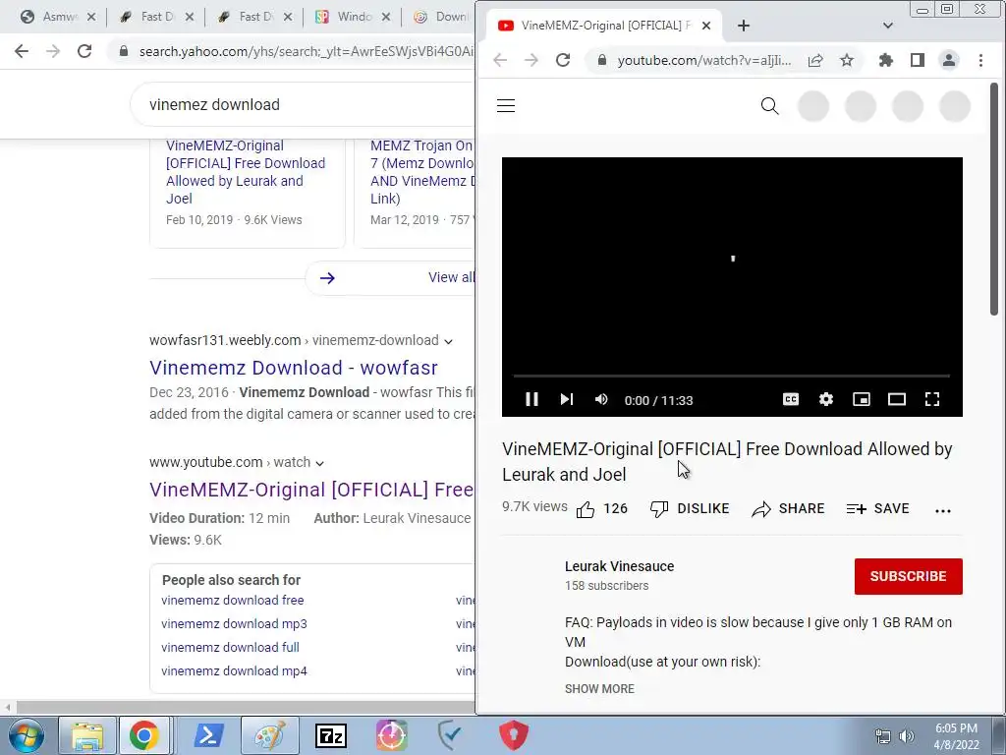This screenshot has width=1006, height=755.
Task: Click the DISLIKE button
Action: (690, 509)
